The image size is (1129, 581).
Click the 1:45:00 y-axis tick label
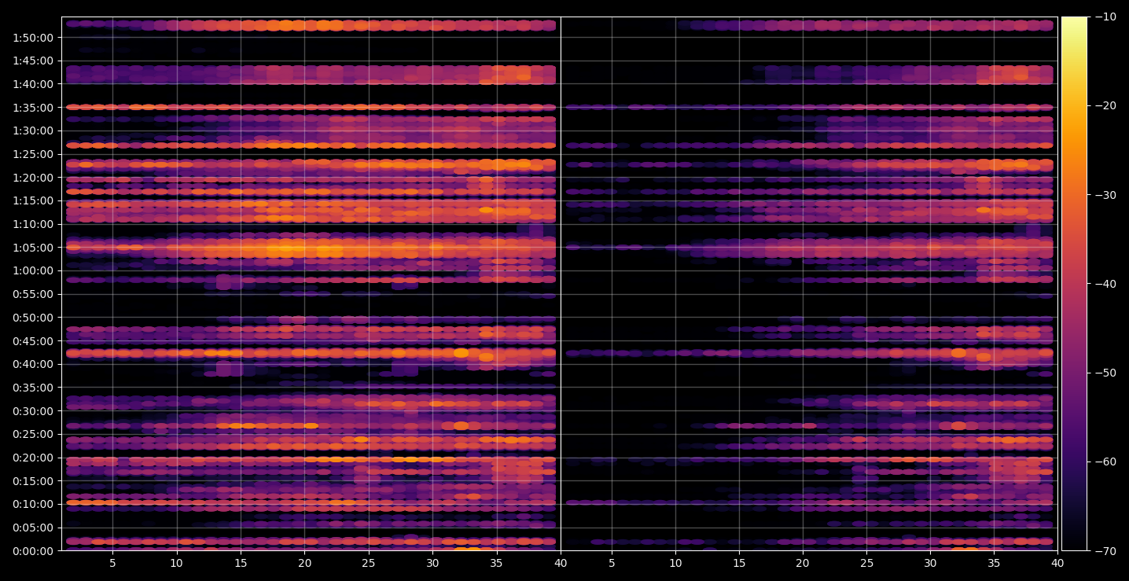click(33, 61)
